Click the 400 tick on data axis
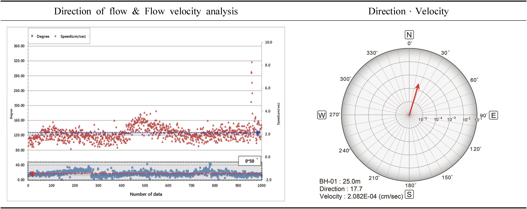 121,186
